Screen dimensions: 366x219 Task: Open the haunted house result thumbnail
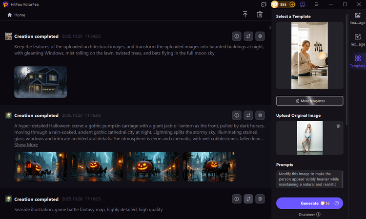[x=41, y=82]
